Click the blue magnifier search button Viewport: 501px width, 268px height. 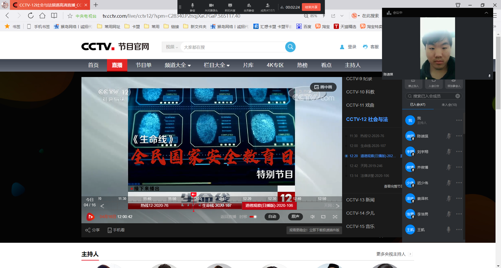(x=290, y=47)
